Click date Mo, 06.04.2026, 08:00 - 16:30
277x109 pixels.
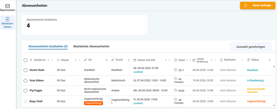151,90
